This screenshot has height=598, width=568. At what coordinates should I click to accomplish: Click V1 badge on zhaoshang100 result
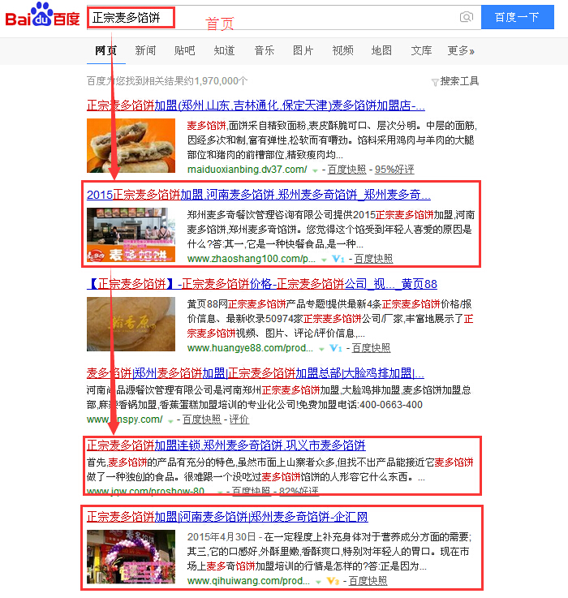338,259
